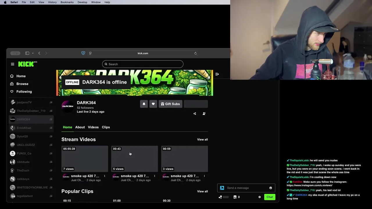Viewport: 372px width, 209px height.
Task: Click the user report icon beside share
Action: [204, 113]
